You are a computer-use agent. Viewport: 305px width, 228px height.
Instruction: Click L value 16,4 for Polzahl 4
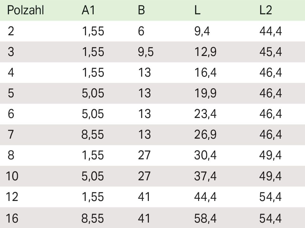[205, 73]
